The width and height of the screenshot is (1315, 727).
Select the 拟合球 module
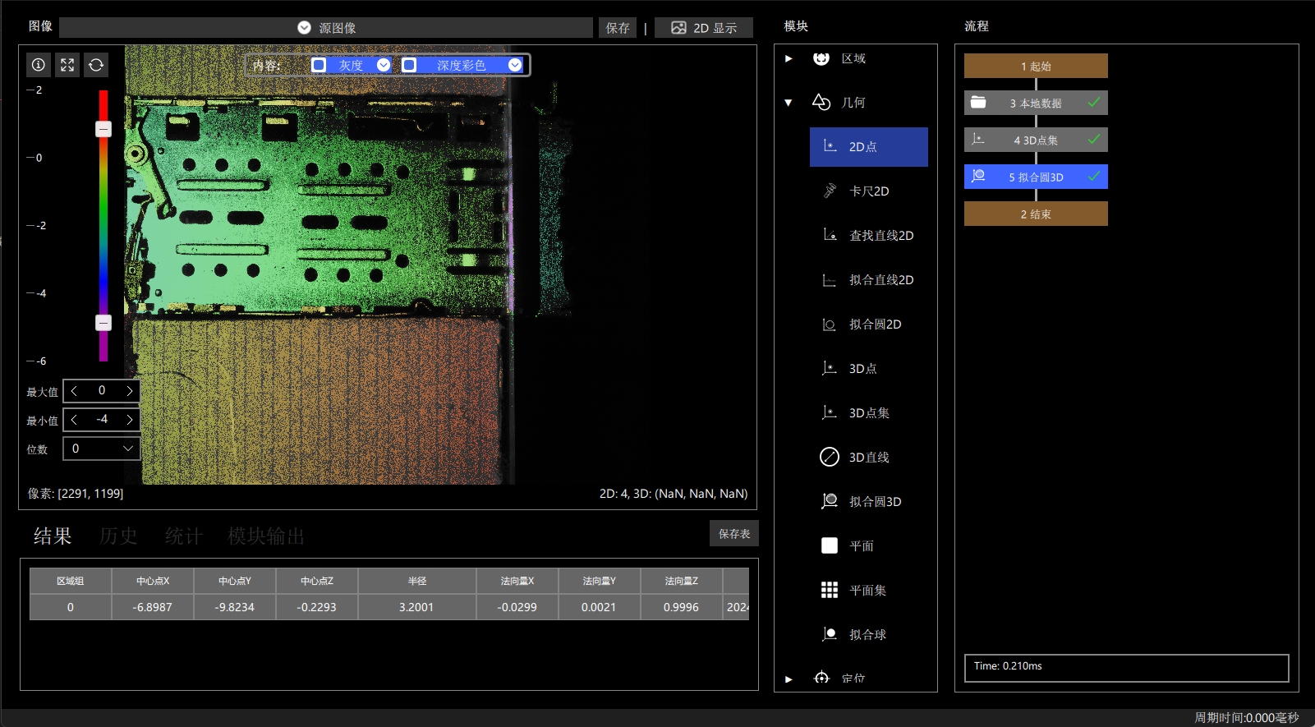(869, 635)
